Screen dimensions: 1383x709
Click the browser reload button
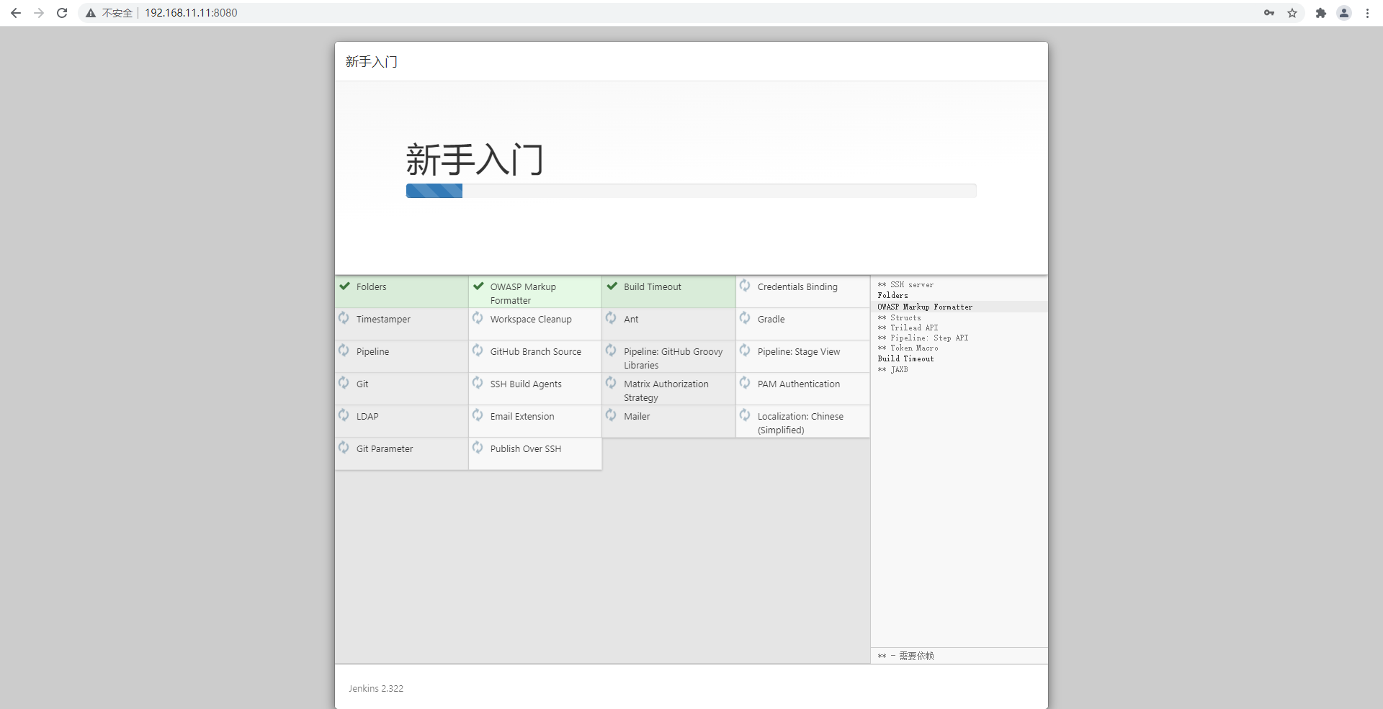tap(62, 13)
